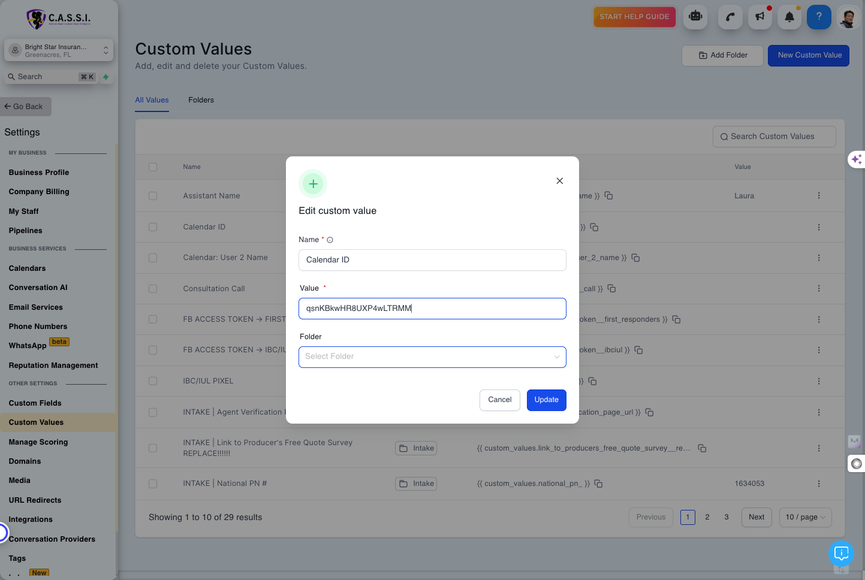Expand the Bright Star Insurance account switcher
865x580 pixels.
[59, 50]
